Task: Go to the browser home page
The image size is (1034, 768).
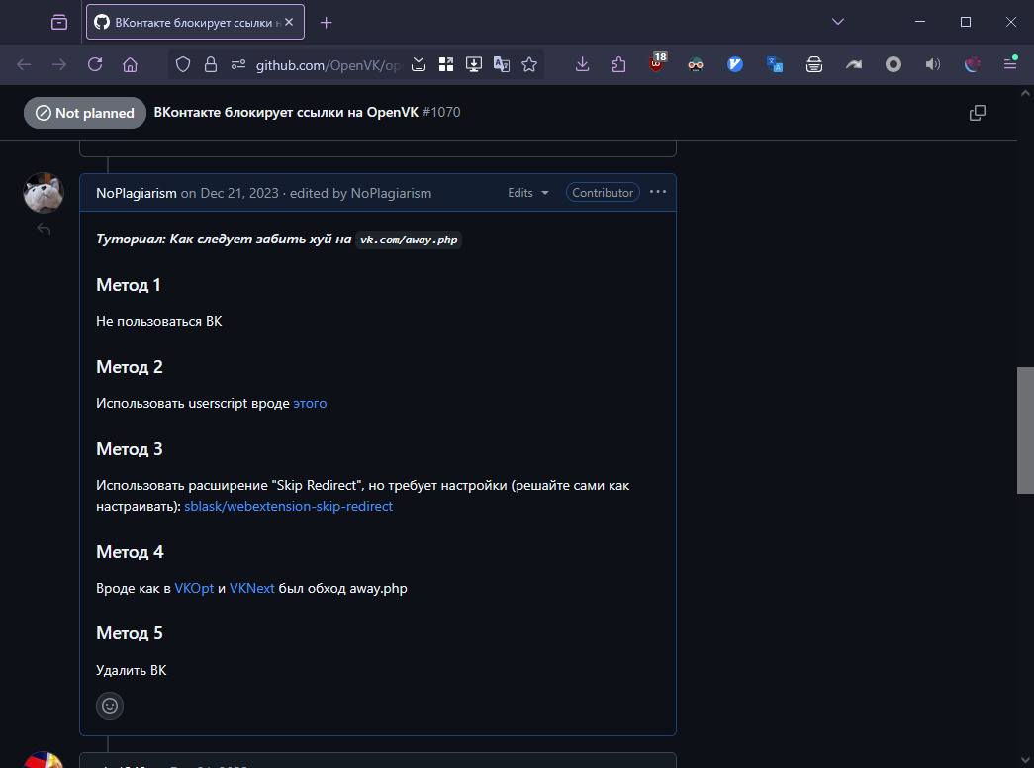Action: (130, 64)
